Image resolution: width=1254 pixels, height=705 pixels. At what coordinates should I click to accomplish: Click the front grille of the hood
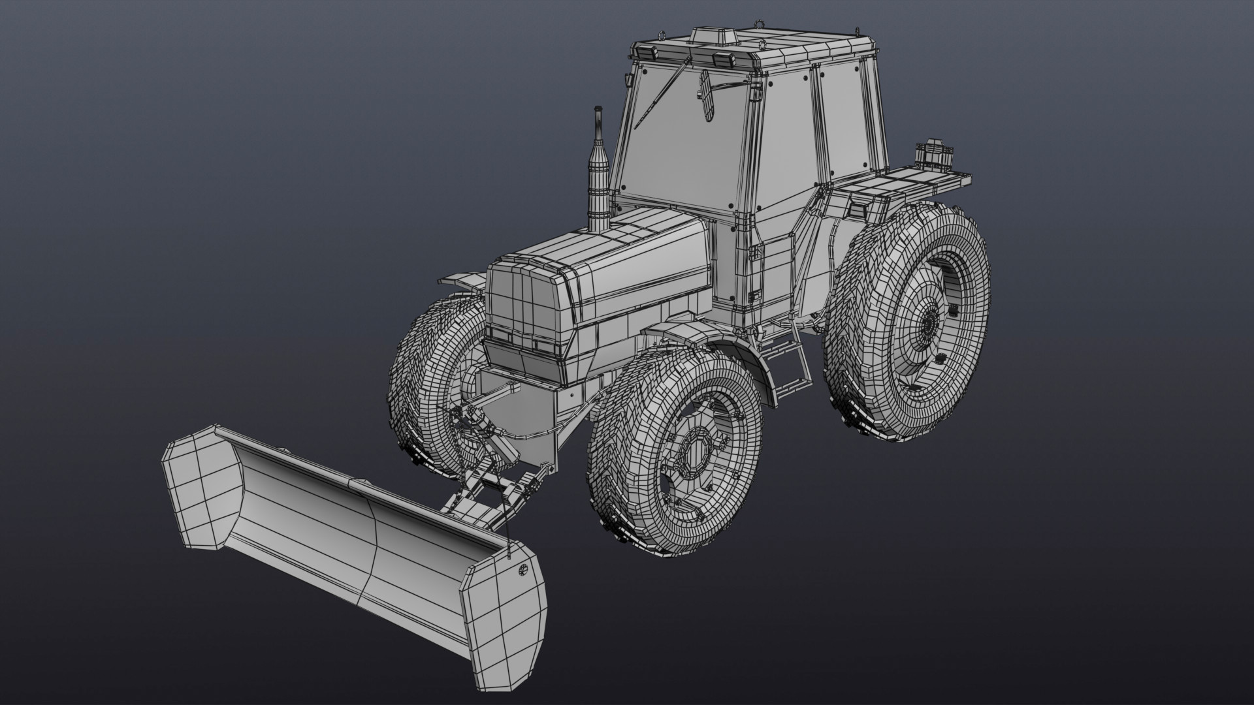522,300
